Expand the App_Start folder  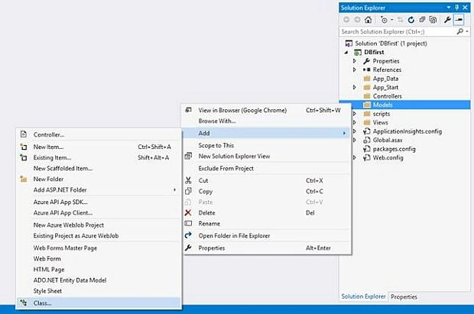click(x=355, y=87)
